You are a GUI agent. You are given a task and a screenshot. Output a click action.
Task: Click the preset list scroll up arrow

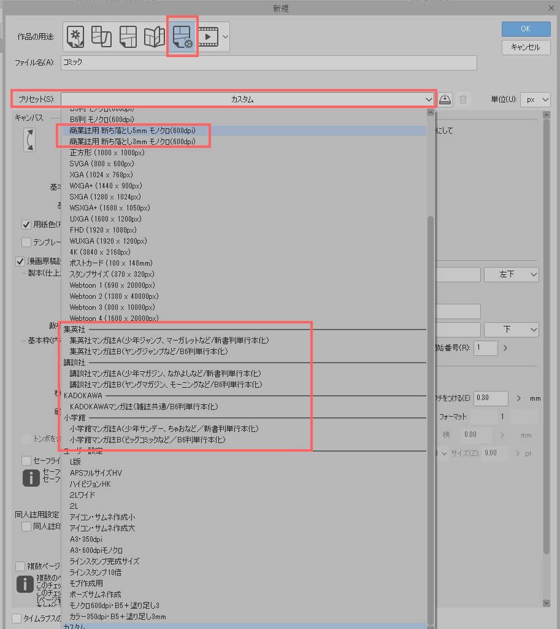(431, 113)
